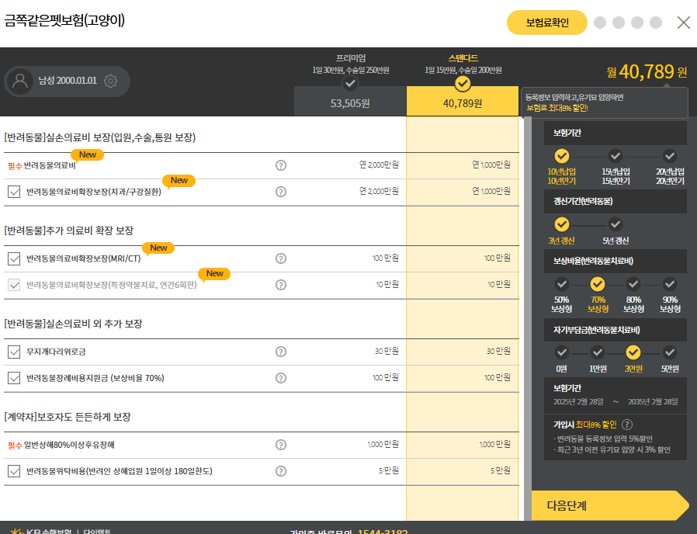Toggle 반려동물위탁비용 checkbox
Viewport: 697px width, 534px height.
click(x=14, y=471)
